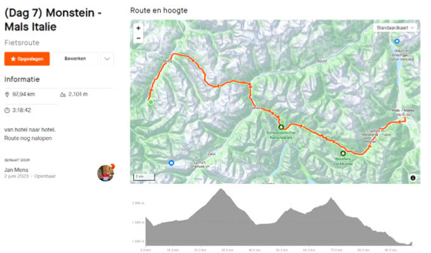This screenshot has width=431, height=253.
Task: Click the 2.101 m elevation gain stat
Action: [x=74, y=94]
